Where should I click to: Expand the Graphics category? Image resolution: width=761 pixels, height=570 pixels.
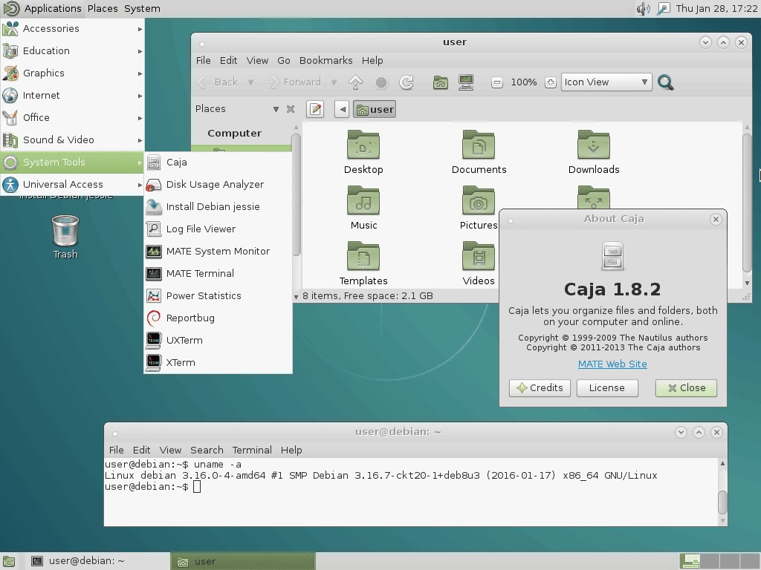click(x=72, y=73)
